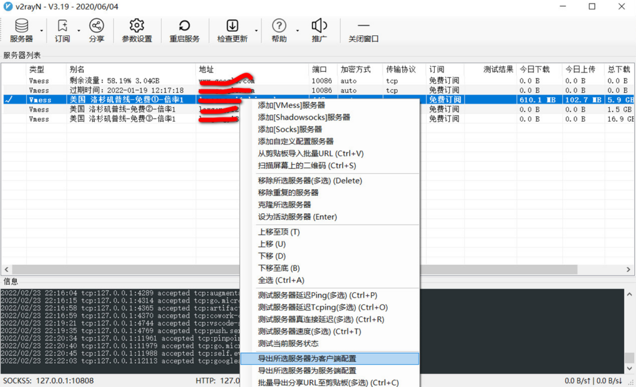The width and height of the screenshot is (636, 387).
Task: Select row 过期时间: 2022-01-19 12:17:18
Action: (318, 91)
